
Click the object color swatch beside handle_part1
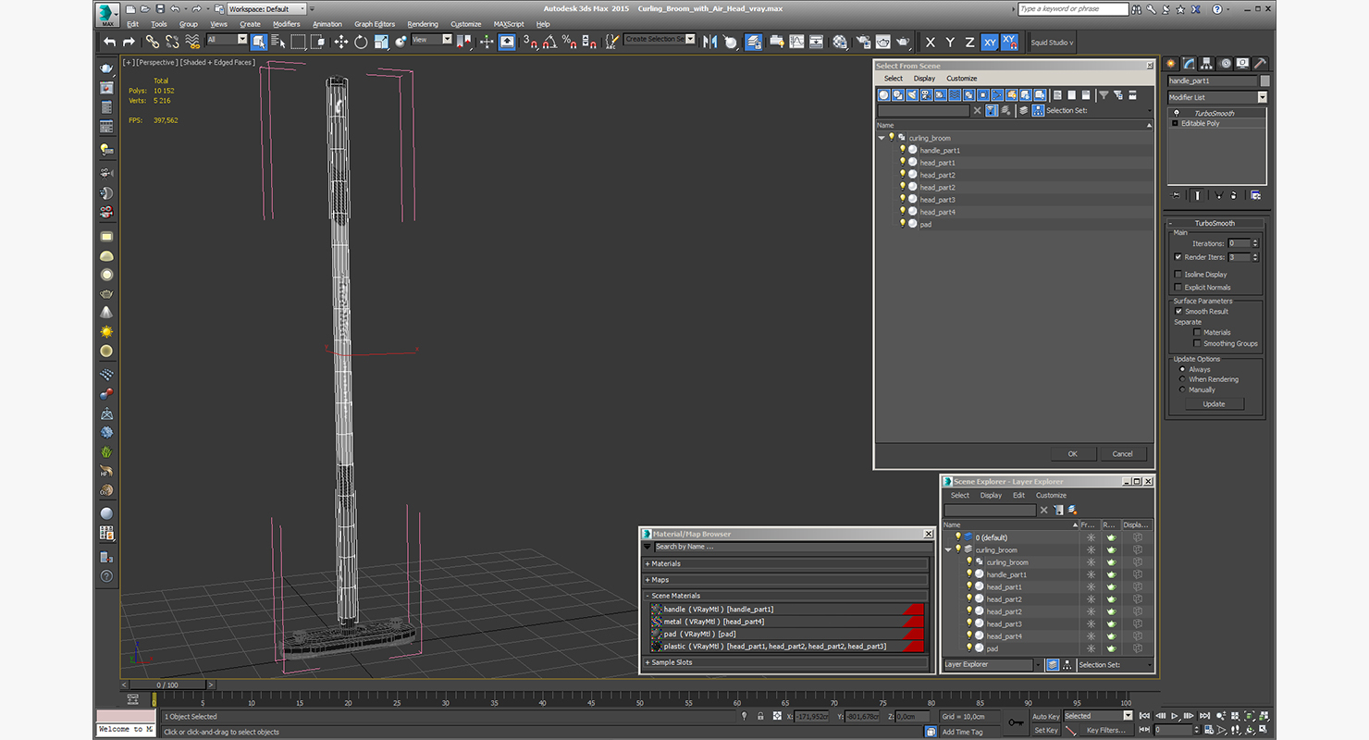1264,81
